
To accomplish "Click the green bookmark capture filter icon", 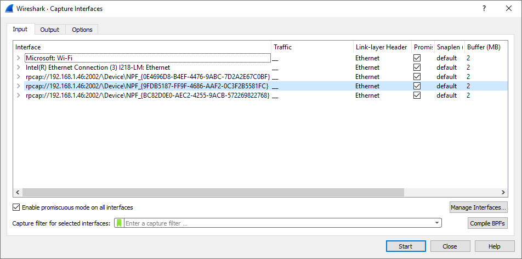I will coord(120,223).
